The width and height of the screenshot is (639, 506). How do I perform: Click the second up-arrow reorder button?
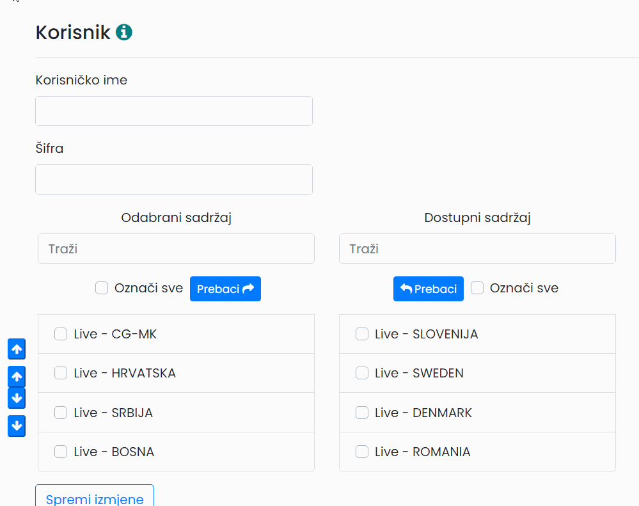tap(17, 376)
